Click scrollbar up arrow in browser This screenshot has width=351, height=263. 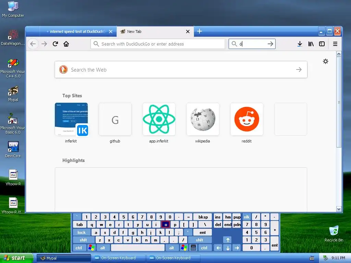coord(339,54)
